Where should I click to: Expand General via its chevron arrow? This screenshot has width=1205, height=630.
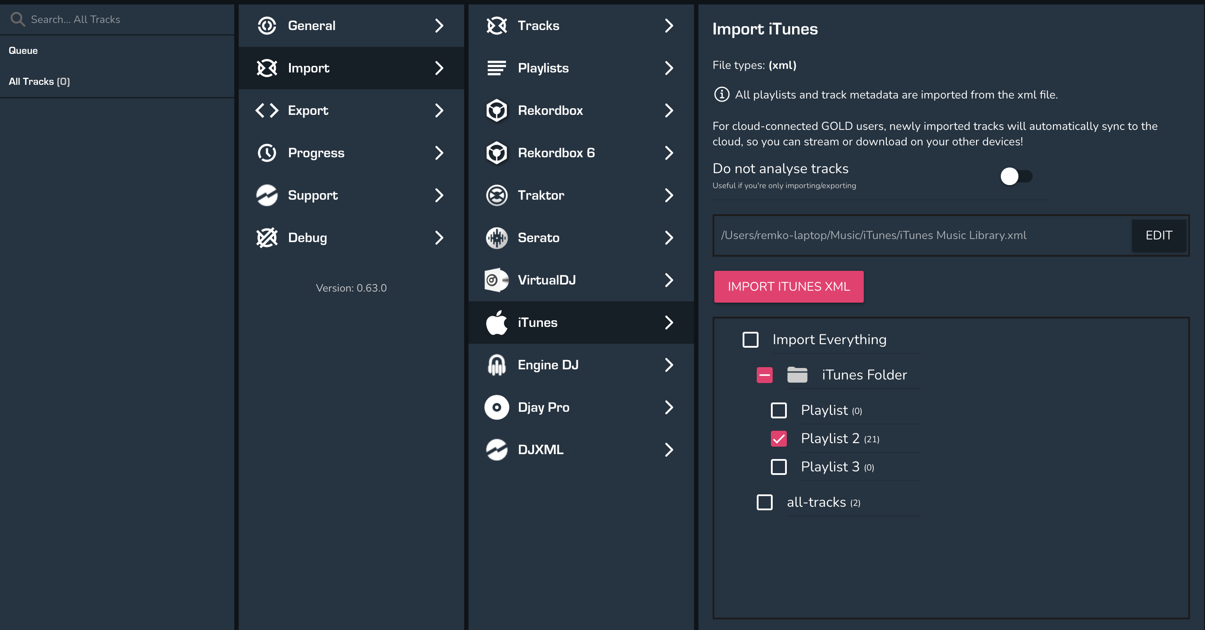pyautogui.click(x=439, y=26)
